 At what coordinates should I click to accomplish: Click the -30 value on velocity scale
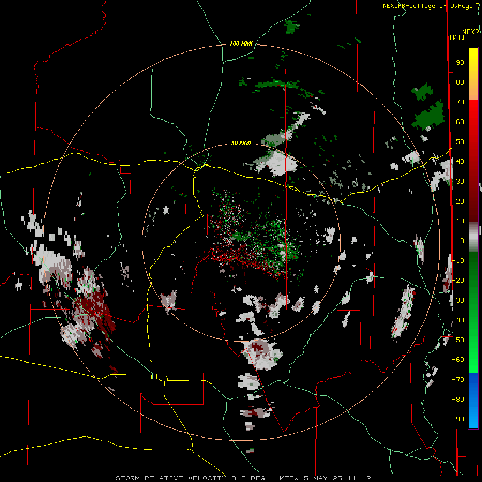point(458,300)
